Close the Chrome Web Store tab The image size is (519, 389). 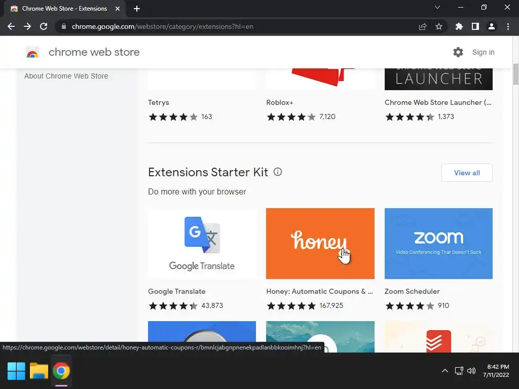118,9
